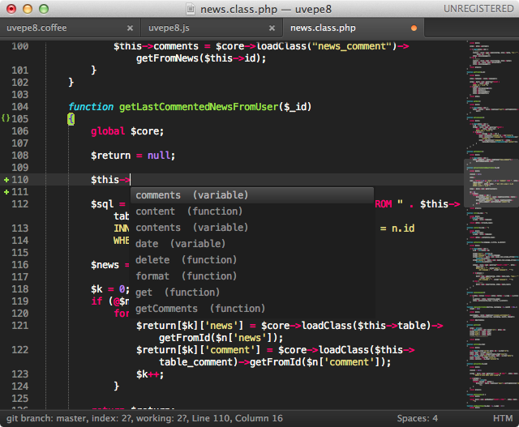This screenshot has width=519, height=427.
Task: Choose the 'content (function)' completion
Action: [252, 211]
